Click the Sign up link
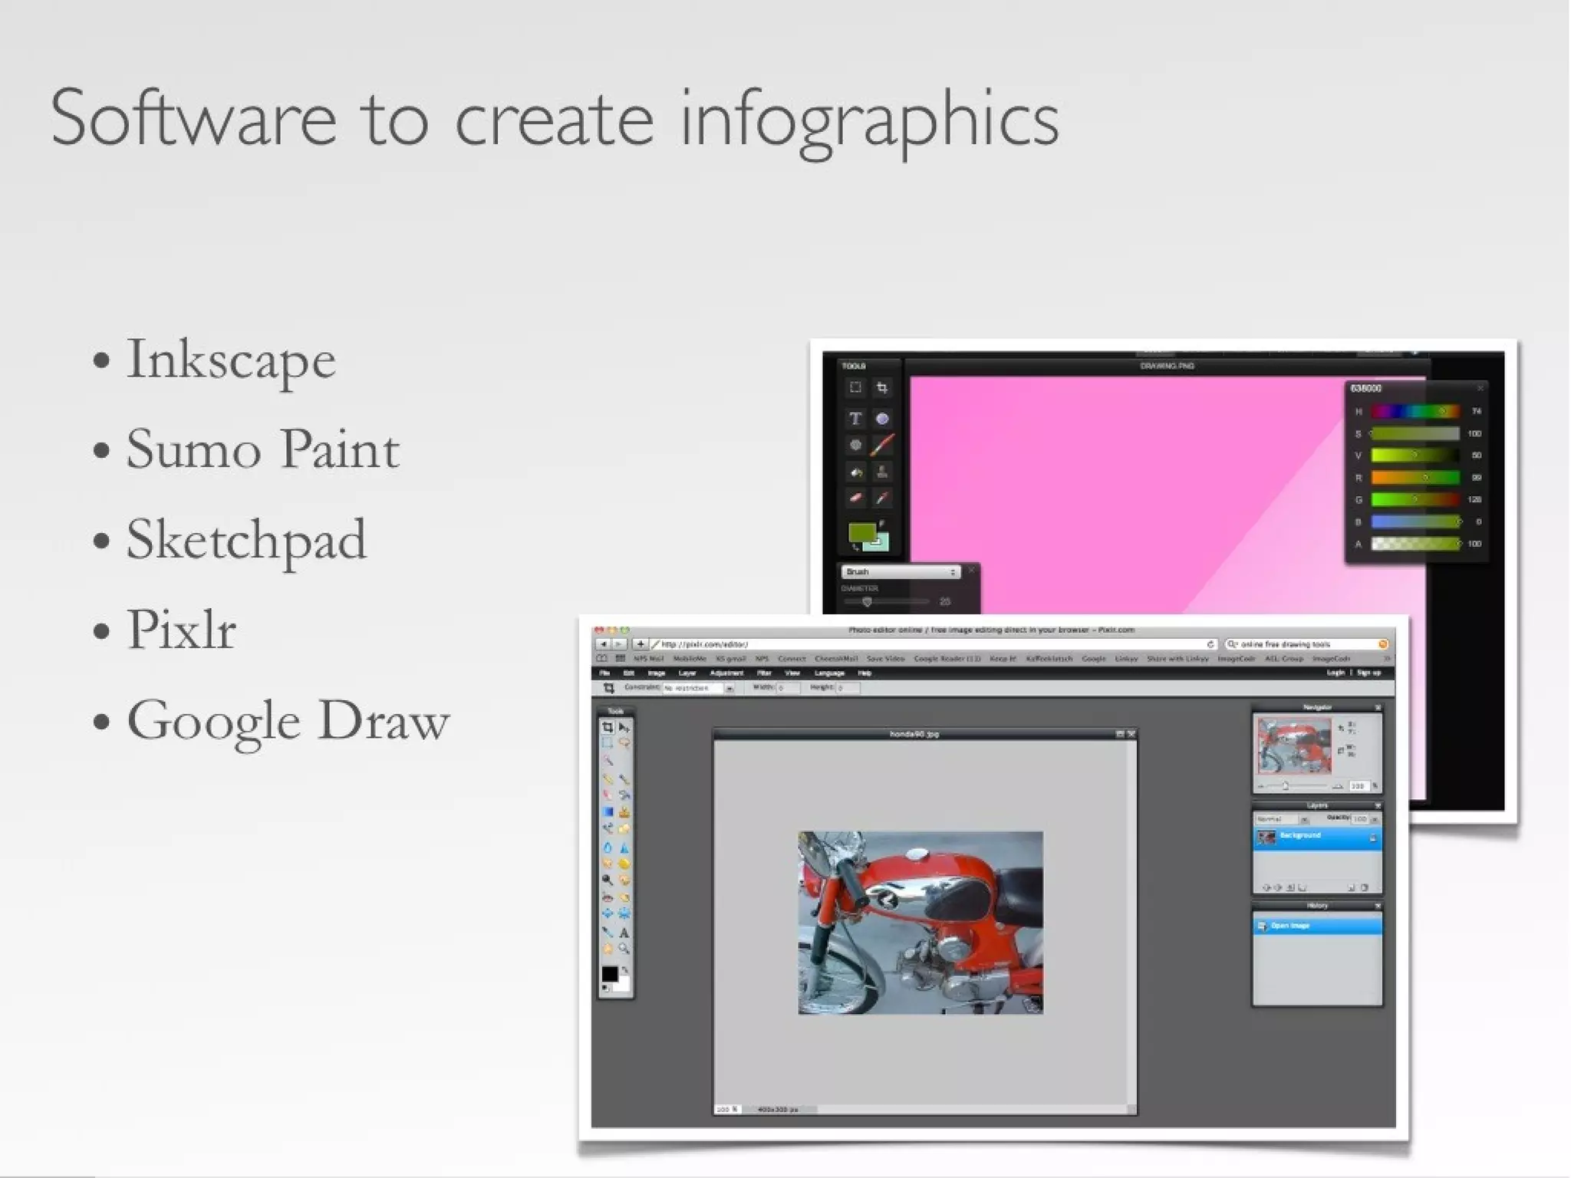 pos(1369,673)
